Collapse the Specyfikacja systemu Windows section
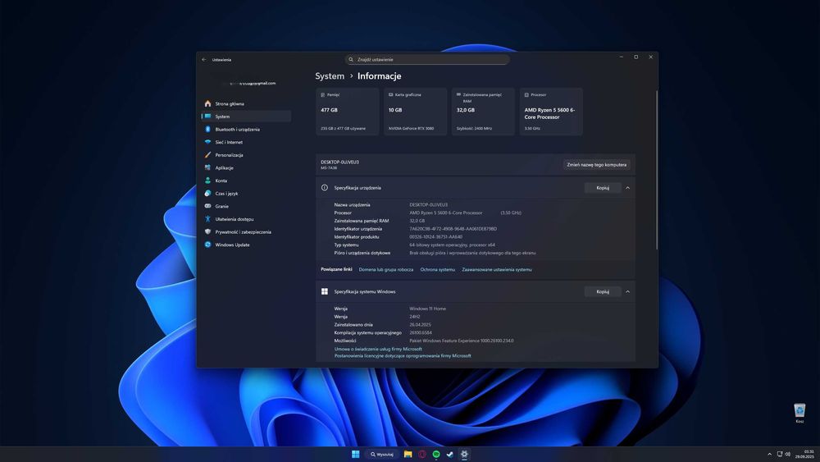The image size is (820, 462). 627,291
